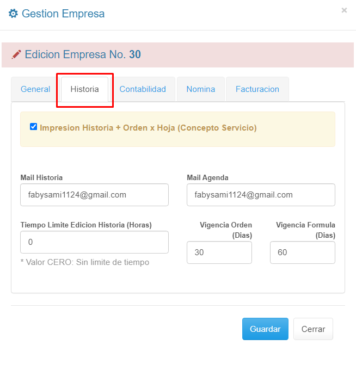Click the Valor CERO hint text
The image size is (356, 370).
(84, 262)
